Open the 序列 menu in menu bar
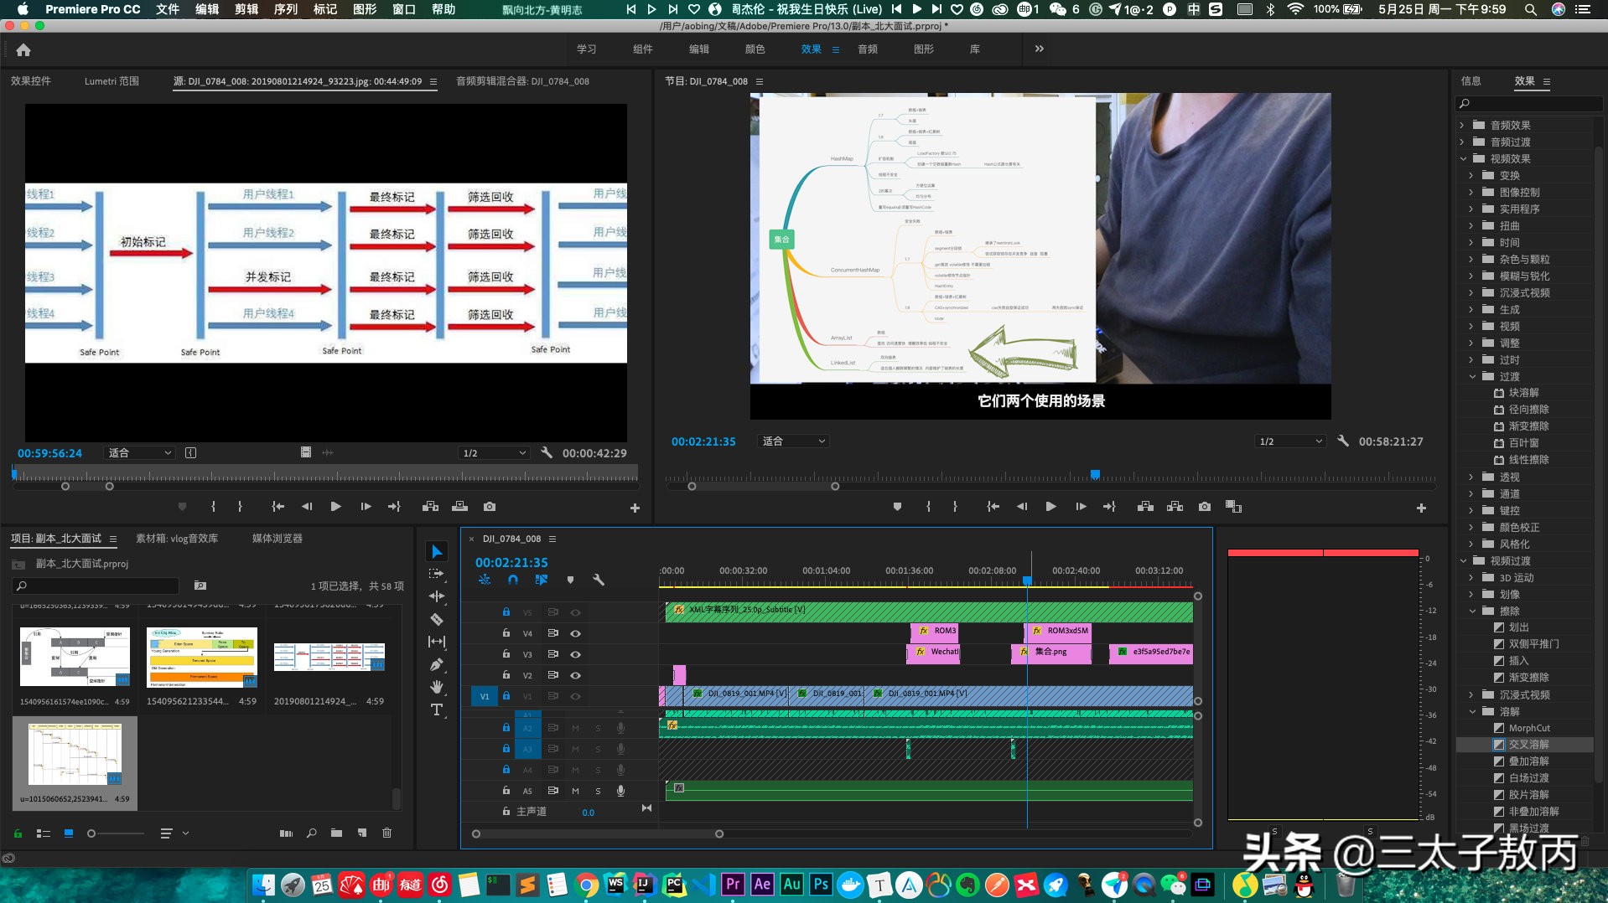Screen dimensions: 1608x903 pyautogui.click(x=285, y=9)
